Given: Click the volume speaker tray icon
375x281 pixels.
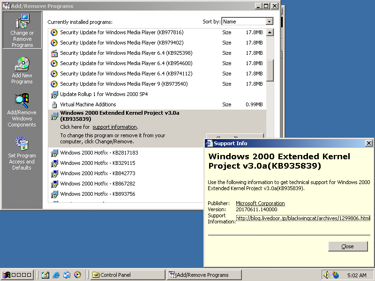Looking at the screenshot, I should (326, 275).
